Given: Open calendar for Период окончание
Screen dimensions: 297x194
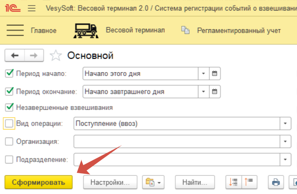Looking at the screenshot, I should pos(215,91).
